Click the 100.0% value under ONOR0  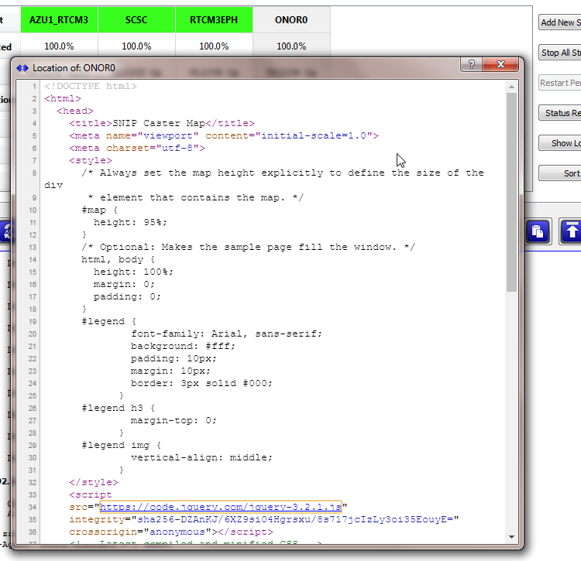[x=291, y=46]
